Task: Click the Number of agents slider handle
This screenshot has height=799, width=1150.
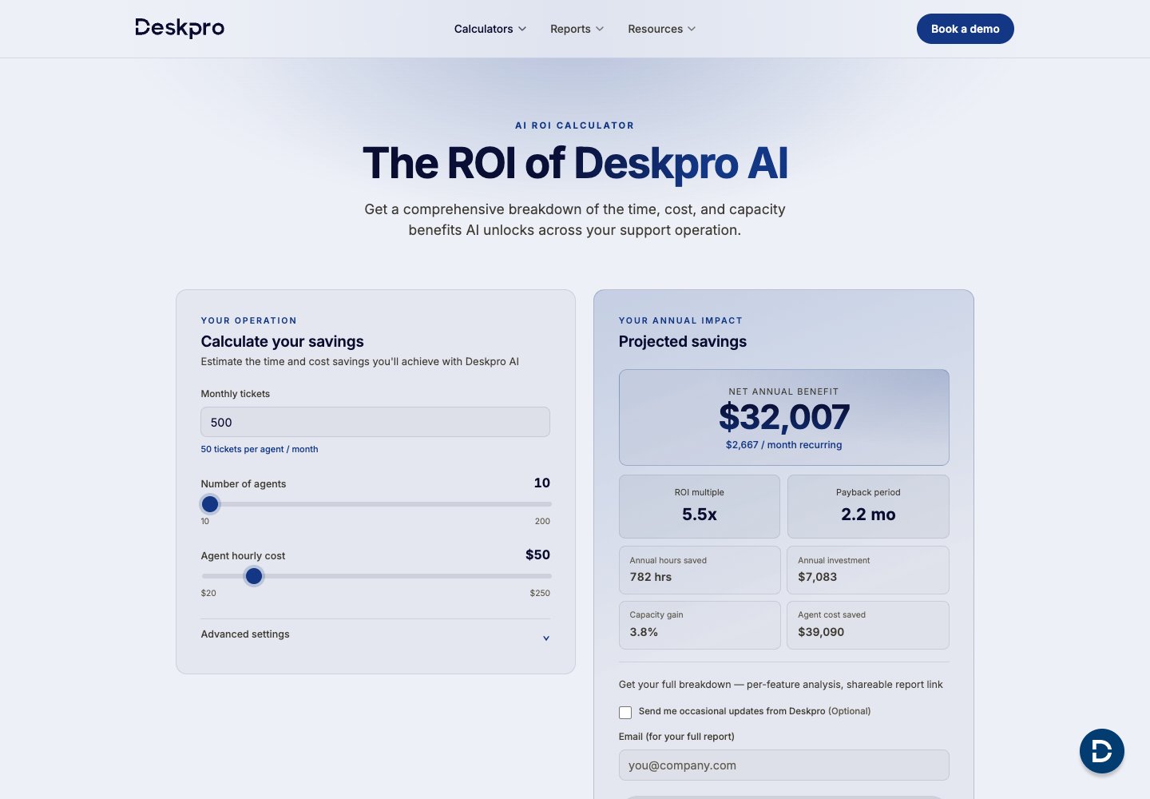Action: pyautogui.click(x=210, y=504)
